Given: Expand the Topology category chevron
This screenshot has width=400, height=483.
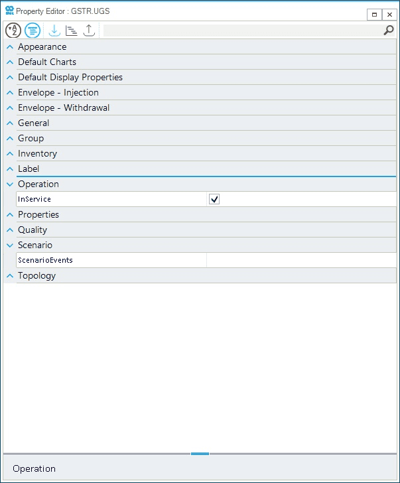Looking at the screenshot, I should click(10, 276).
